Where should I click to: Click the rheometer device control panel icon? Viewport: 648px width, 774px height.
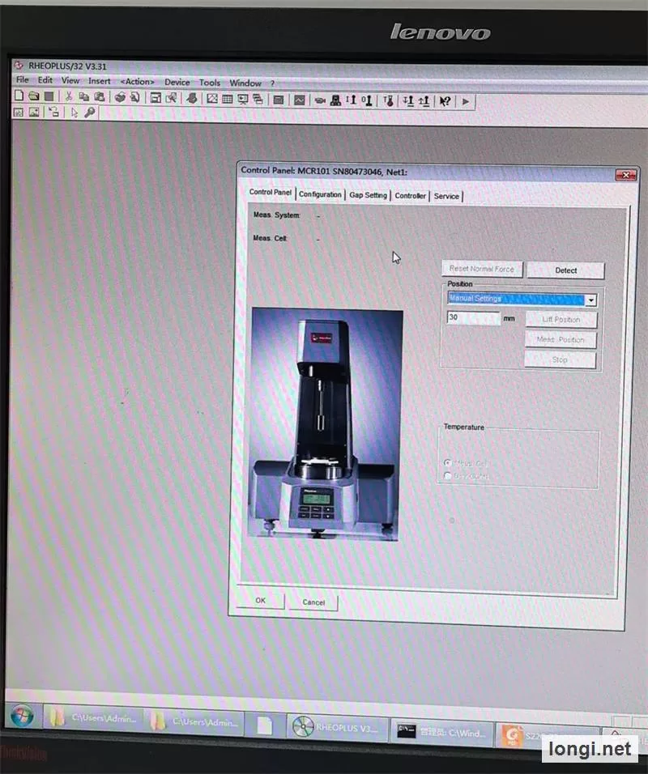tap(336, 100)
